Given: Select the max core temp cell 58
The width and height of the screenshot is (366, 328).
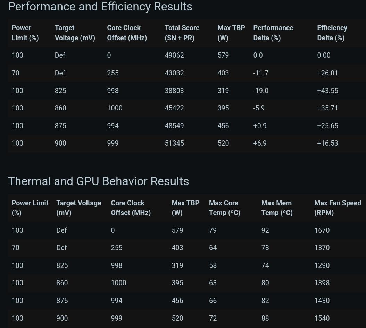Looking at the screenshot, I should [213, 265].
